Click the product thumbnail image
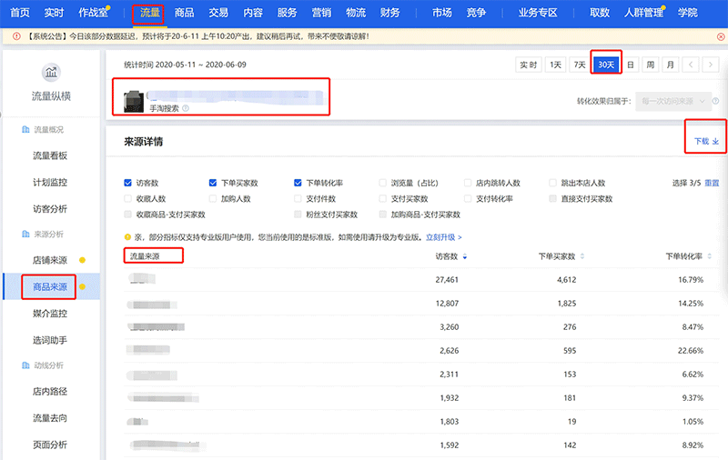 tap(133, 100)
